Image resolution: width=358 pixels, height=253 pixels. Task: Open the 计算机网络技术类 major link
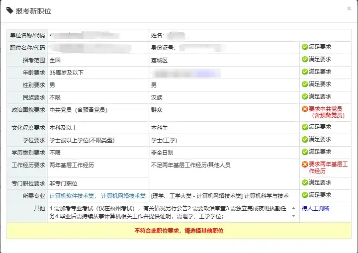(123, 196)
